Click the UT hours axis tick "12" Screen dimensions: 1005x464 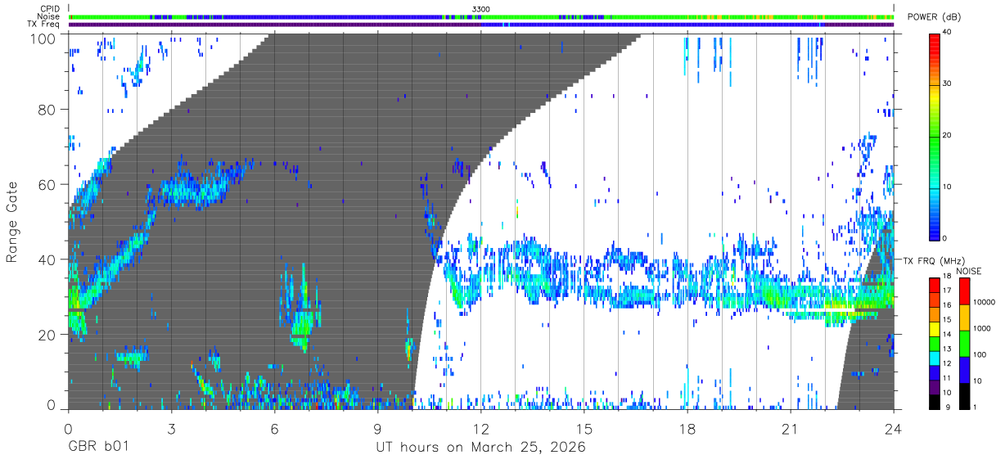coord(481,427)
